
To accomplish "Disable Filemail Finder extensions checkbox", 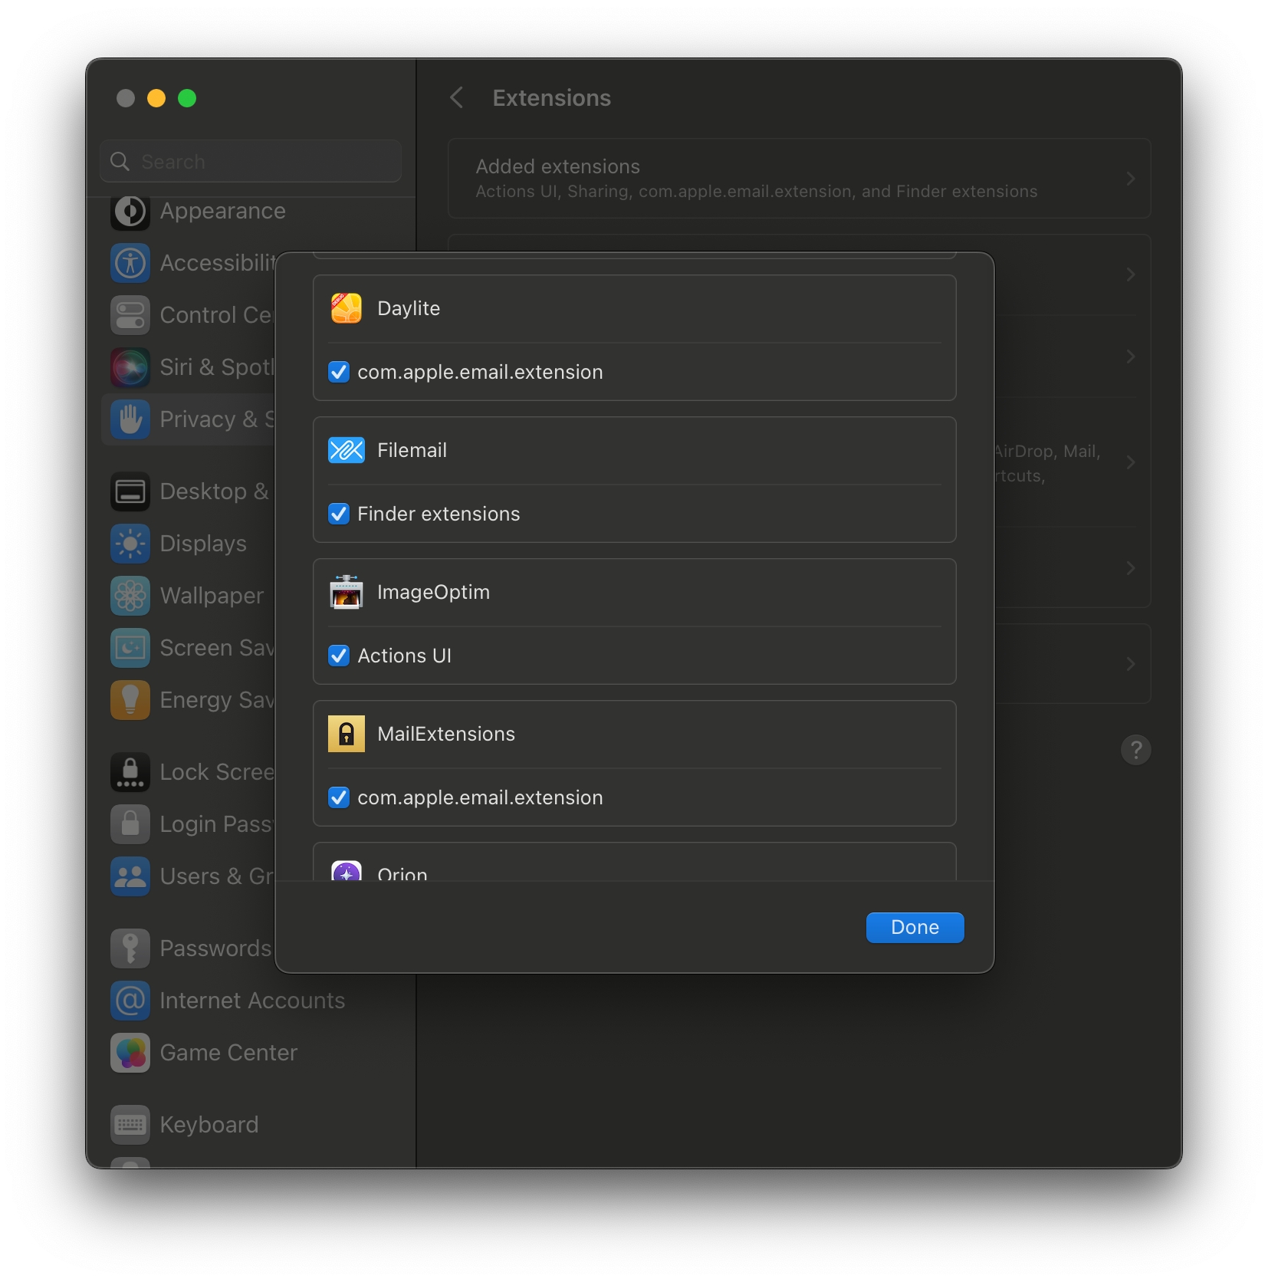I will coord(339,514).
